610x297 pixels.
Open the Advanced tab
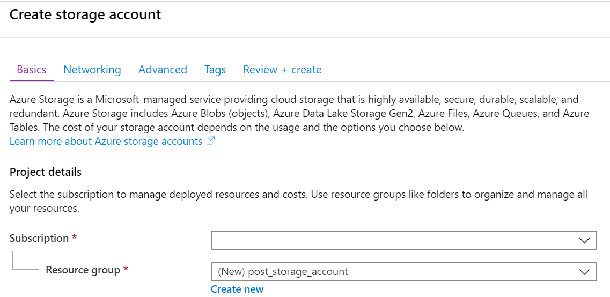pyautogui.click(x=163, y=70)
